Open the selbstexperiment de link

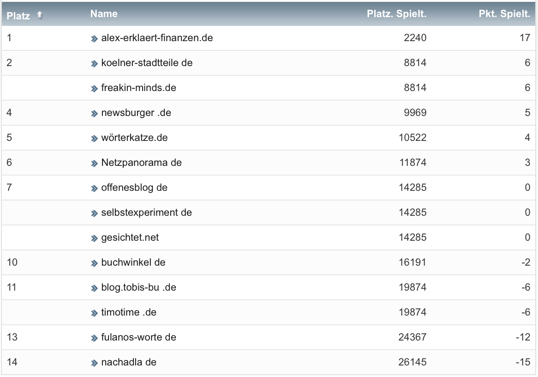tap(147, 213)
